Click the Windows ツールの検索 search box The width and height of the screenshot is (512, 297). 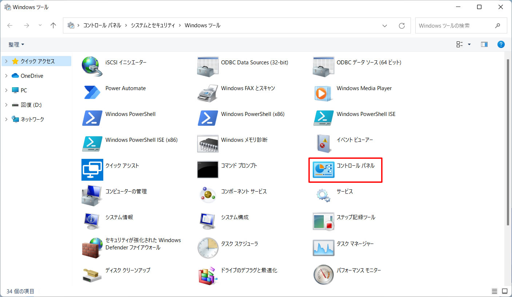click(461, 26)
